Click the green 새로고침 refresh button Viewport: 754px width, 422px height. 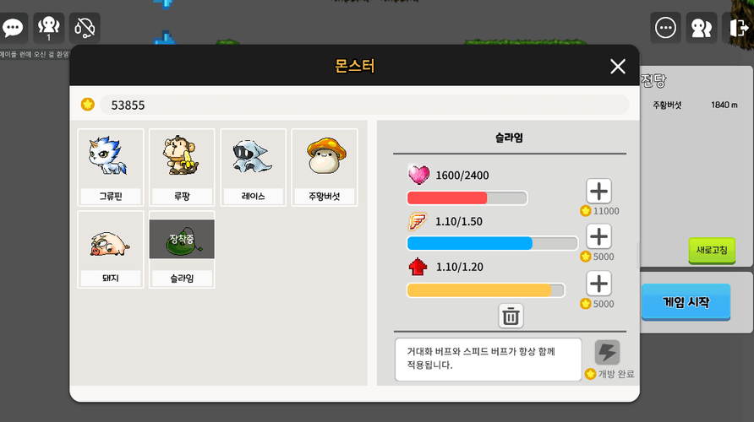[x=712, y=250]
